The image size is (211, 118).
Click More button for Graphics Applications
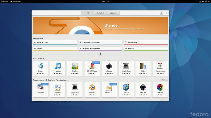[164, 80]
